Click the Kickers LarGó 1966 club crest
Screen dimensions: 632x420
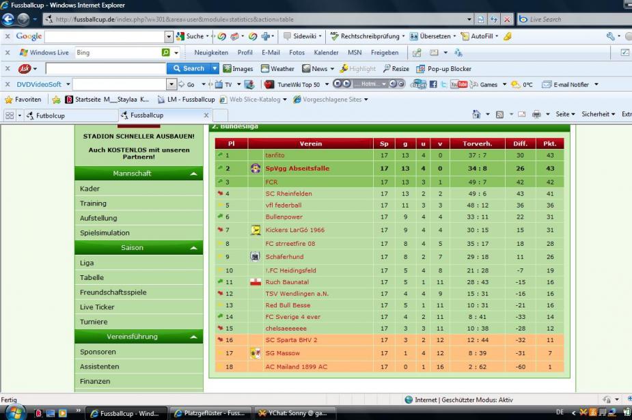pyautogui.click(x=255, y=230)
